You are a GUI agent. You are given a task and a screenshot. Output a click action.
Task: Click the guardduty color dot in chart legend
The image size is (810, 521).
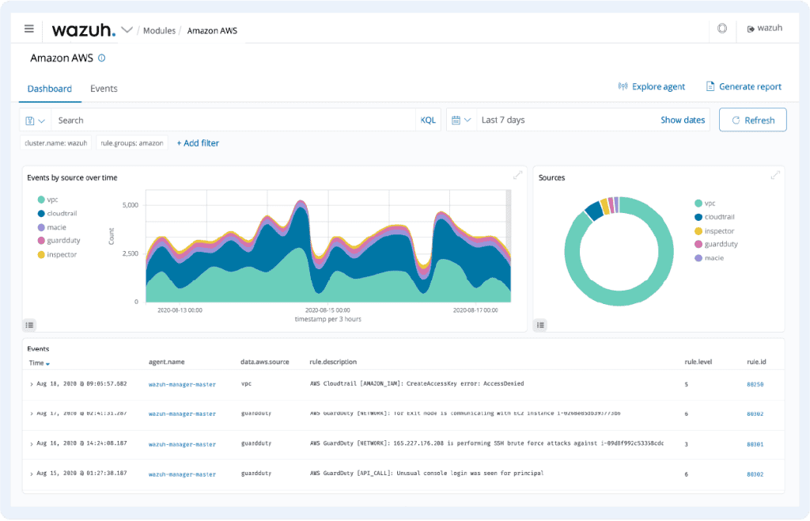(40, 241)
